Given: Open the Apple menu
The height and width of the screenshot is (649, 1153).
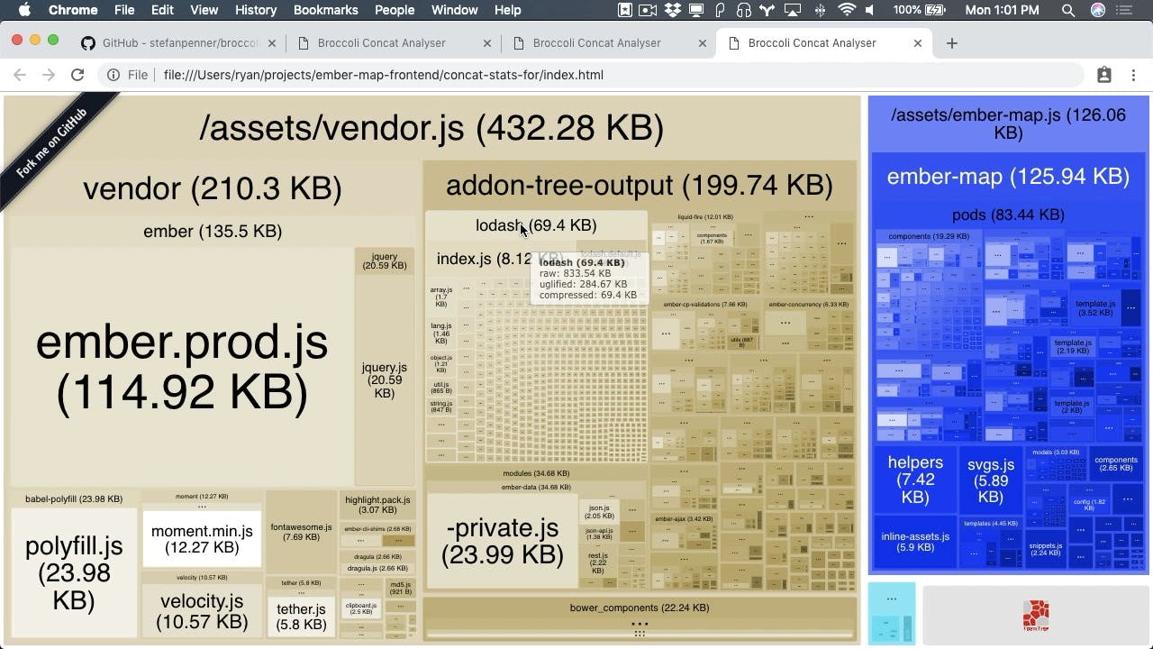Looking at the screenshot, I should [24, 10].
